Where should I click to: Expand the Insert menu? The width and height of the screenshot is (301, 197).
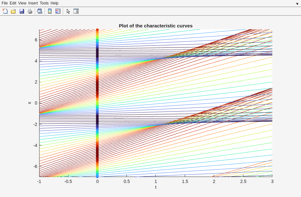(33, 3)
